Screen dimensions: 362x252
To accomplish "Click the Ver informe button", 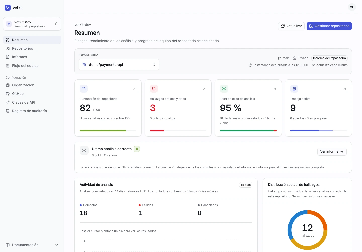I will point(332,152).
